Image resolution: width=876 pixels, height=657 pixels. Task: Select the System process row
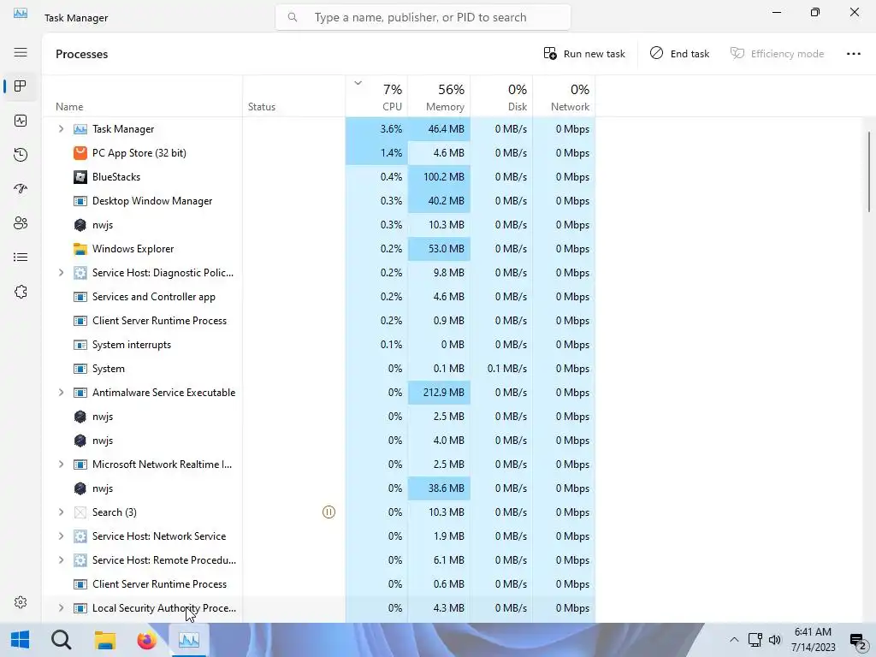318,369
